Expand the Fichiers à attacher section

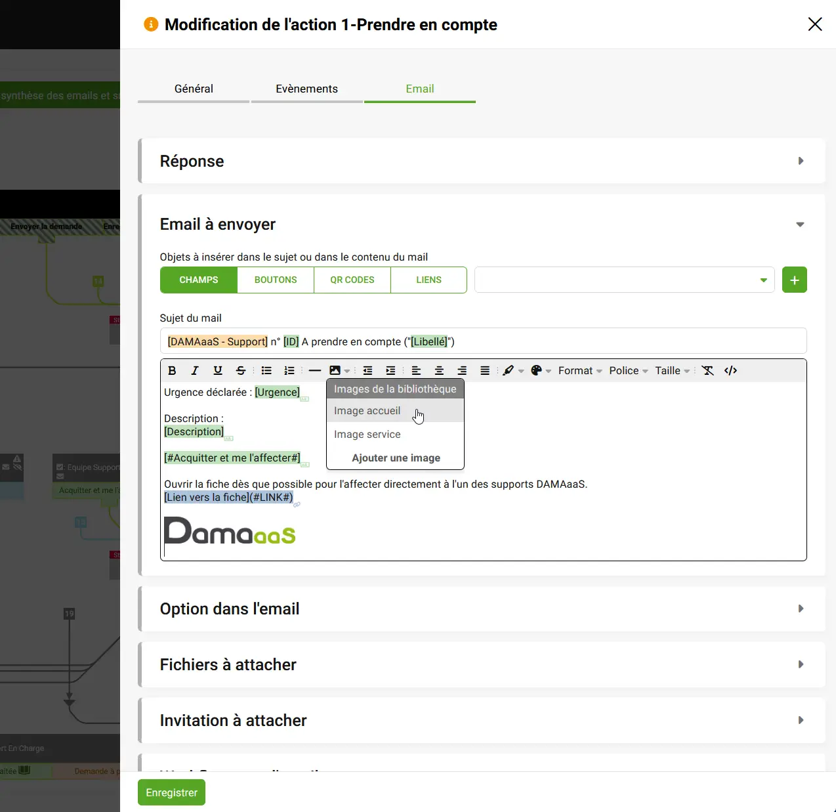click(x=483, y=664)
